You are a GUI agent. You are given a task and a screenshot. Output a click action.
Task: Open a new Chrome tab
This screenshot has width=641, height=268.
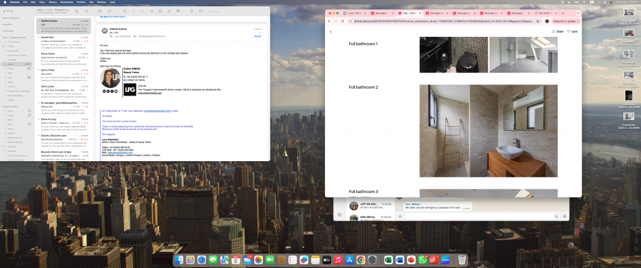pyautogui.click(x=563, y=13)
